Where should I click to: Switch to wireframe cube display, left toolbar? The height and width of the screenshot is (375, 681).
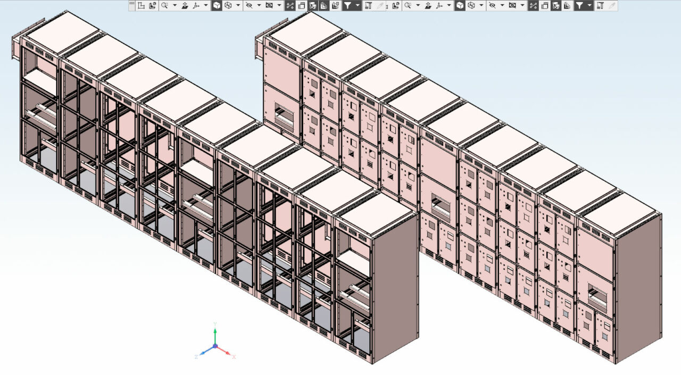228,5
